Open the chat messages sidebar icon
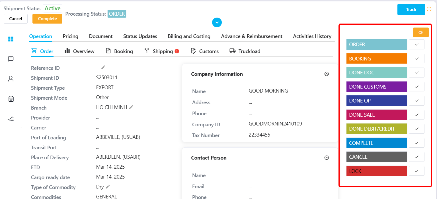Viewport: 437px width, 199px height. [x=11, y=59]
